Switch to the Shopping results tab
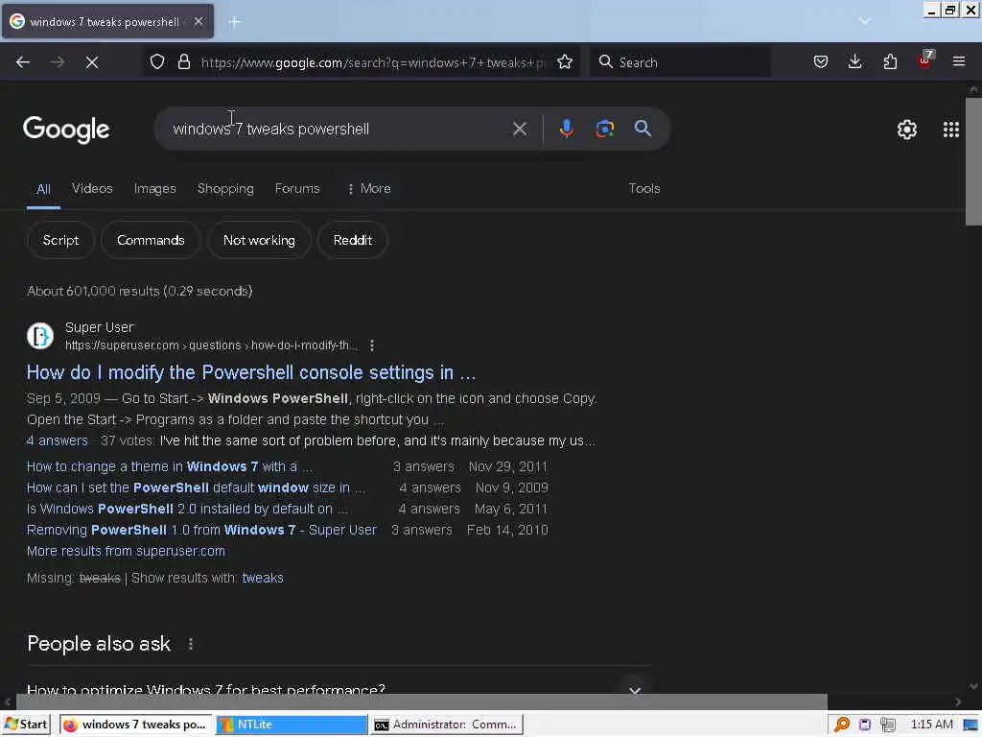Viewport: 982px width, 737px height. point(225,189)
